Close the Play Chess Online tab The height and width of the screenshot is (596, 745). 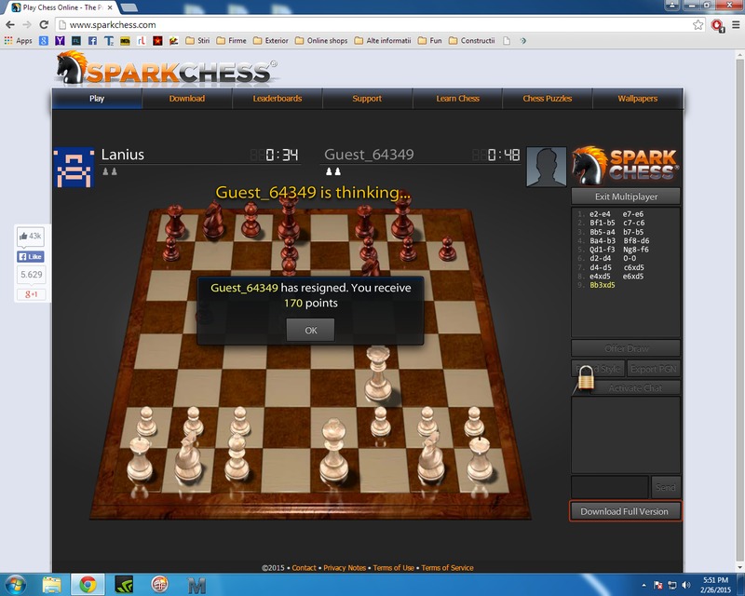tap(110, 7)
